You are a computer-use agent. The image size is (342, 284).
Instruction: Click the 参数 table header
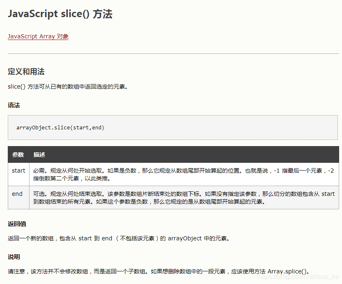click(x=18, y=155)
